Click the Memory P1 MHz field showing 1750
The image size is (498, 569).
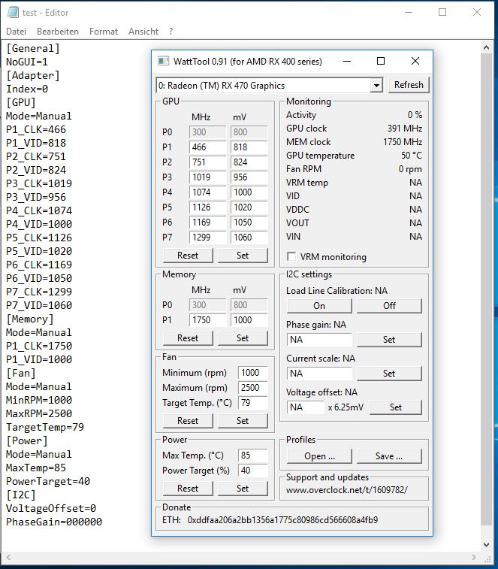point(207,320)
